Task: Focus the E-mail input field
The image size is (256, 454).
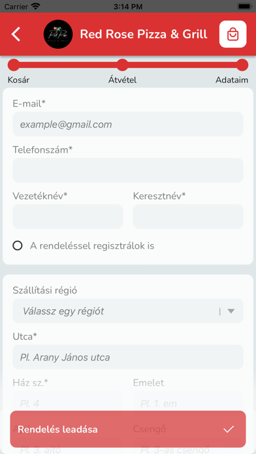Action: (128, 124)
